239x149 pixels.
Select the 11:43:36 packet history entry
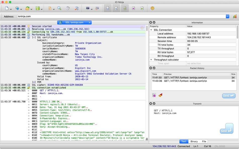coord(194,81)
